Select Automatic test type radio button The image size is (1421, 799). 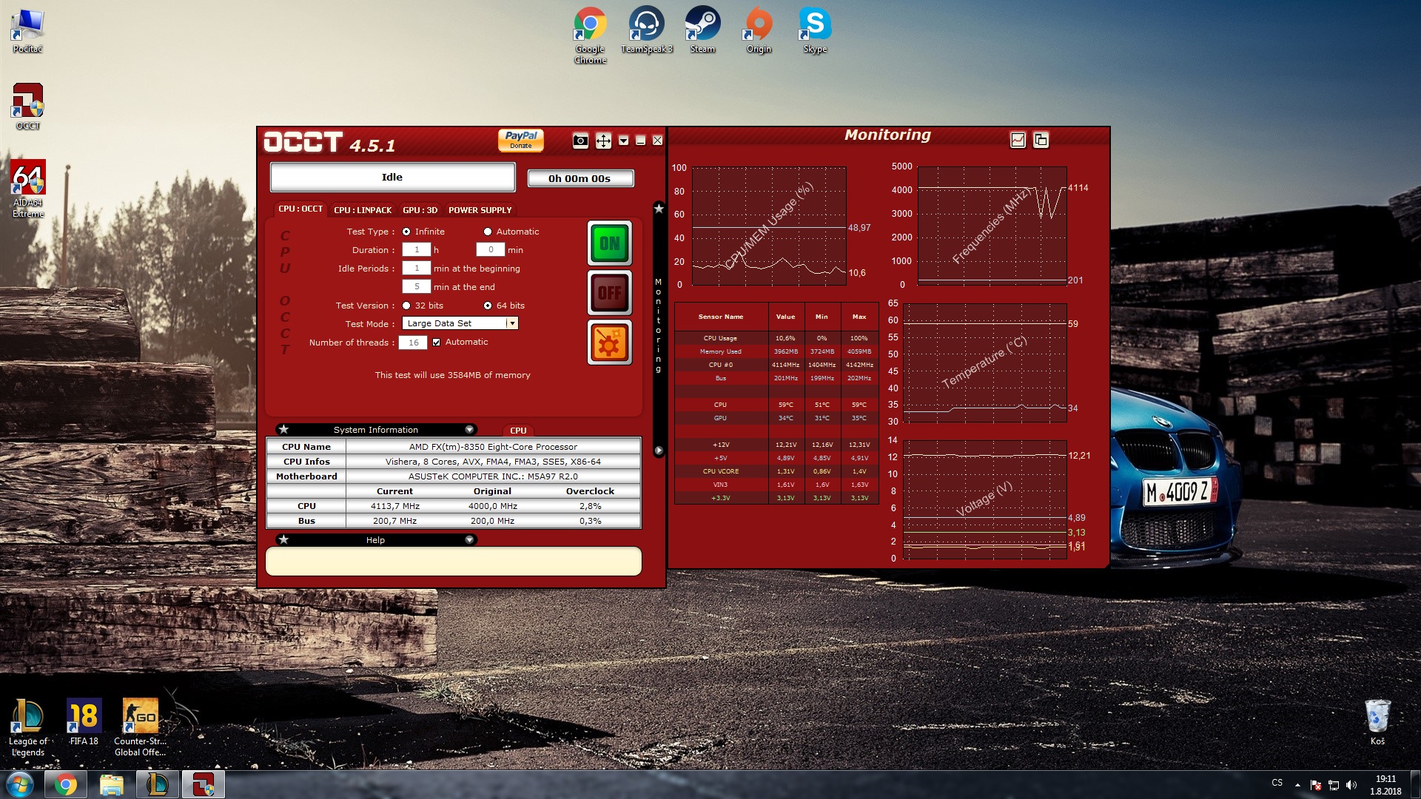(x=488, y=232)
